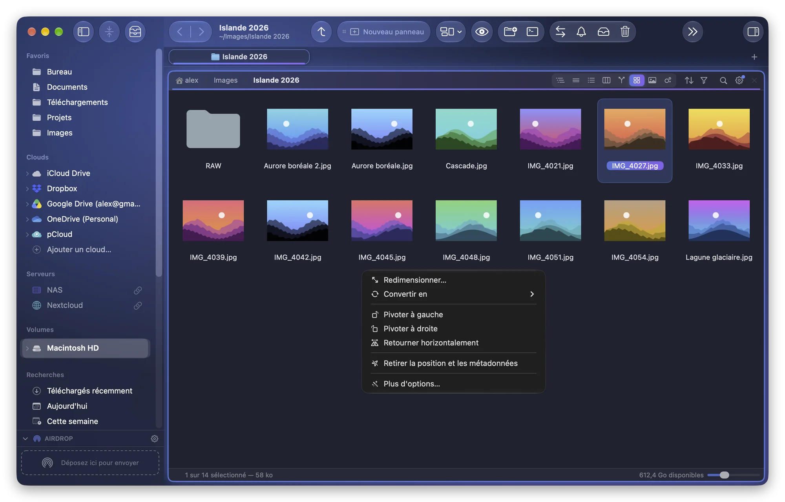
Task: Open the layout panel dropdown
Action: pyautogui.click(x=451, y=32)
